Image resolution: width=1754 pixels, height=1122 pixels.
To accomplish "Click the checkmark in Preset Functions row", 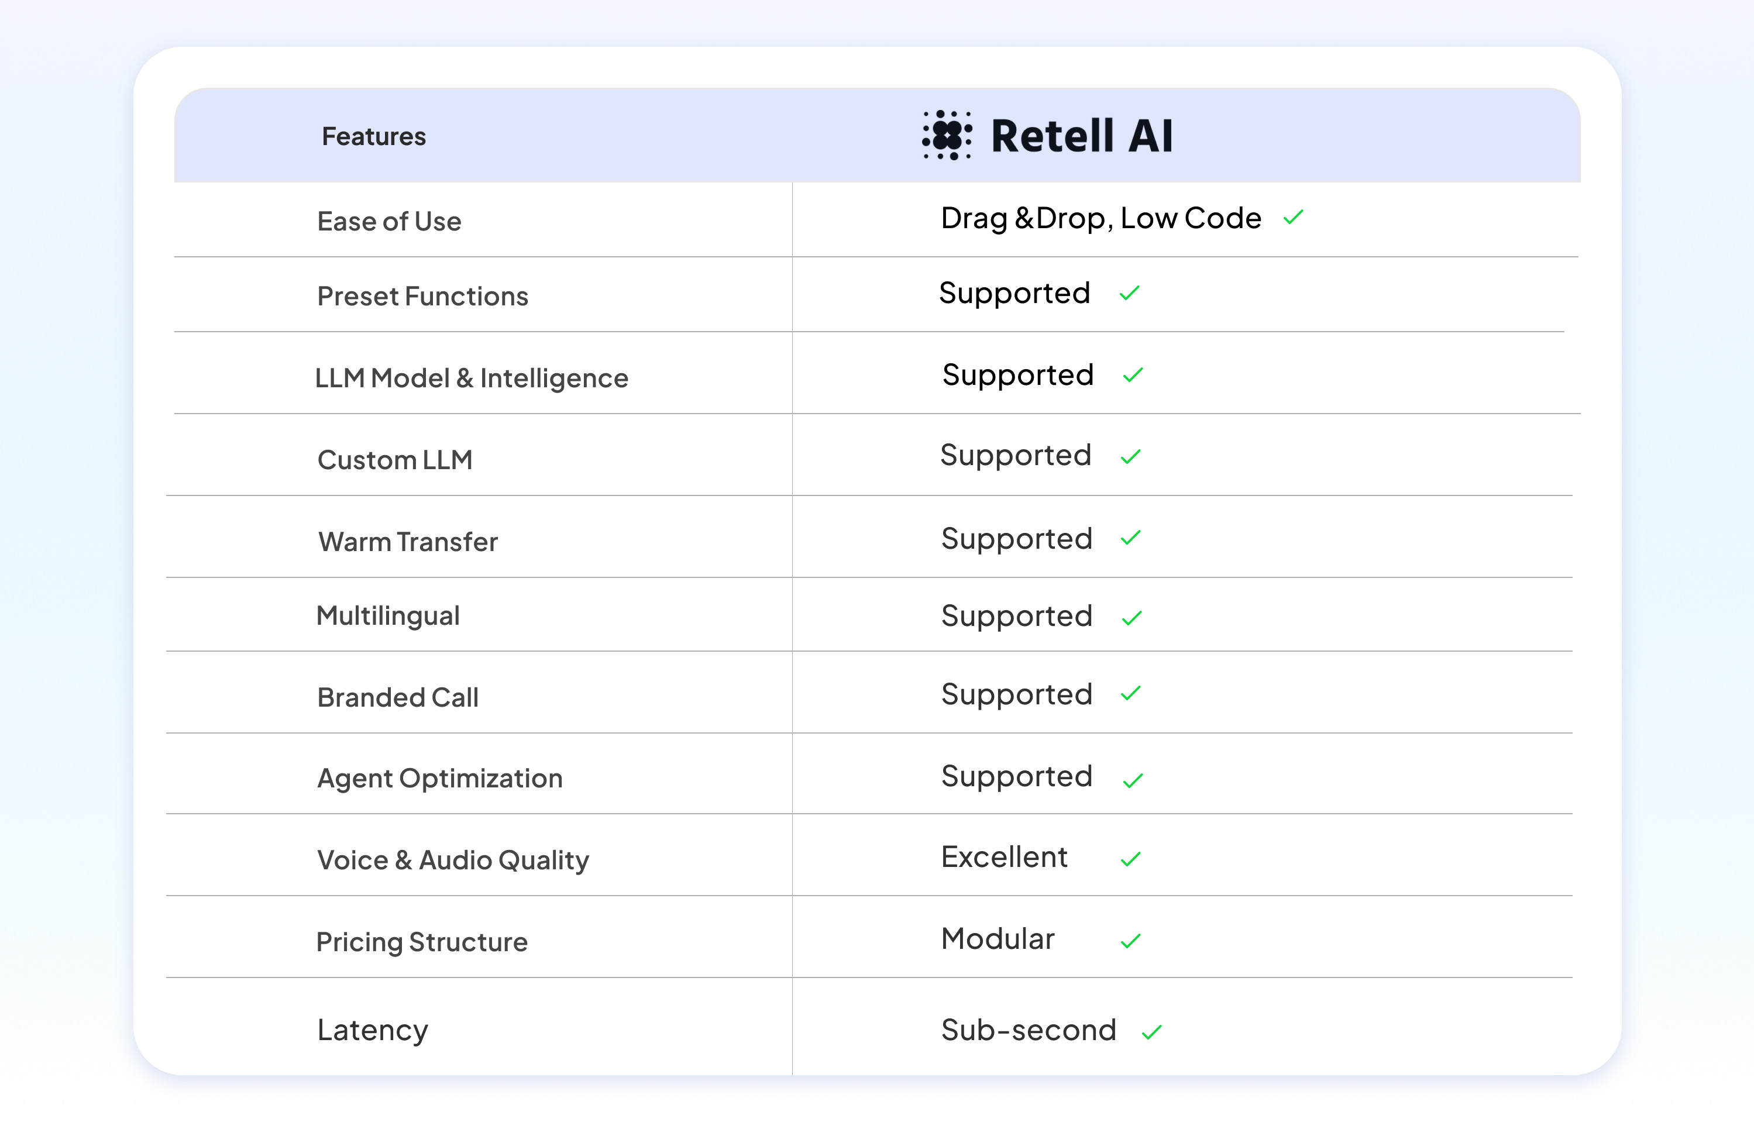I will pos(1129,293).
